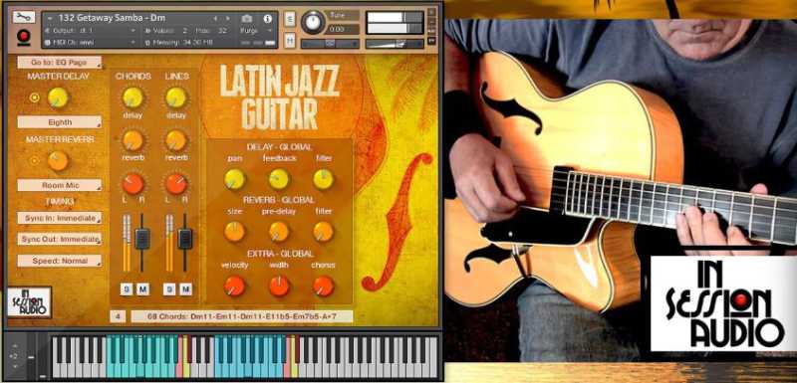797x383 pixels.
Task: Mute the Lines channel
Action: click(x=186, y=289)
